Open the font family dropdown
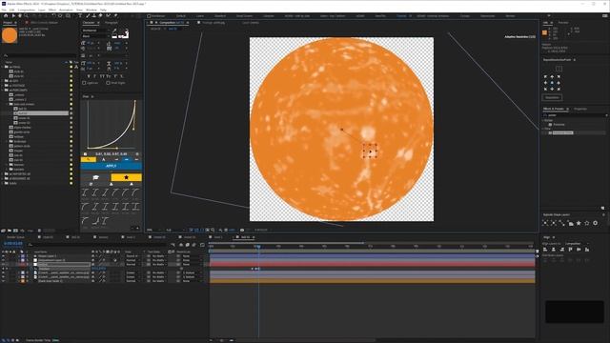The height and width of the screenshot is (343, 610). [95, 30]
